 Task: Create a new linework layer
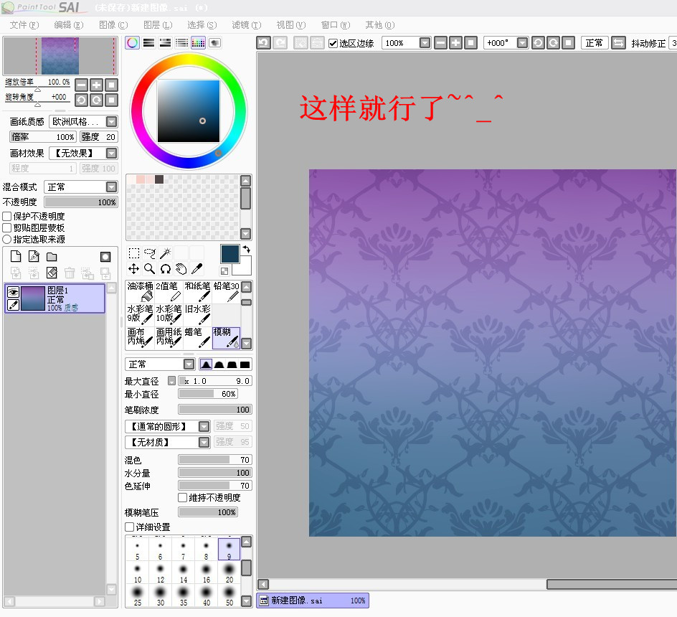[x=34, y=257]
